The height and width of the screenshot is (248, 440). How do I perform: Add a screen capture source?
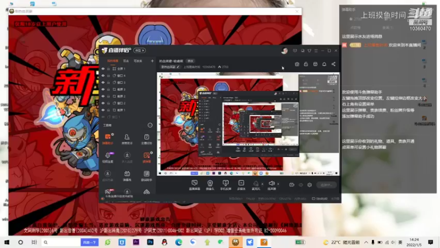pyautogui.click(x=194, y=185)
